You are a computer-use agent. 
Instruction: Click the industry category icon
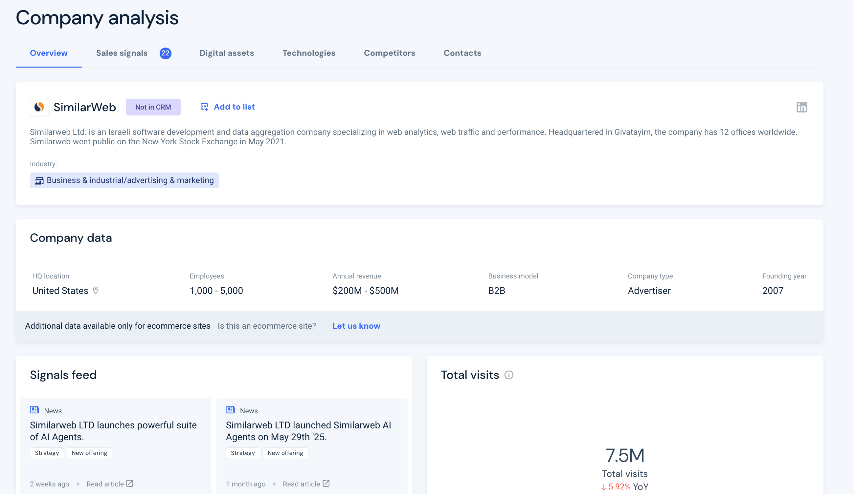pos(39,181)
